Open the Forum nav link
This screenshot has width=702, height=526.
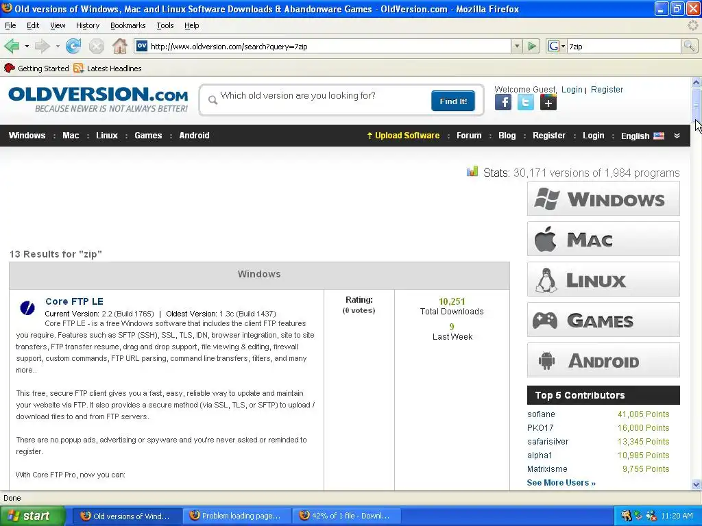click(x=469, y=136)
